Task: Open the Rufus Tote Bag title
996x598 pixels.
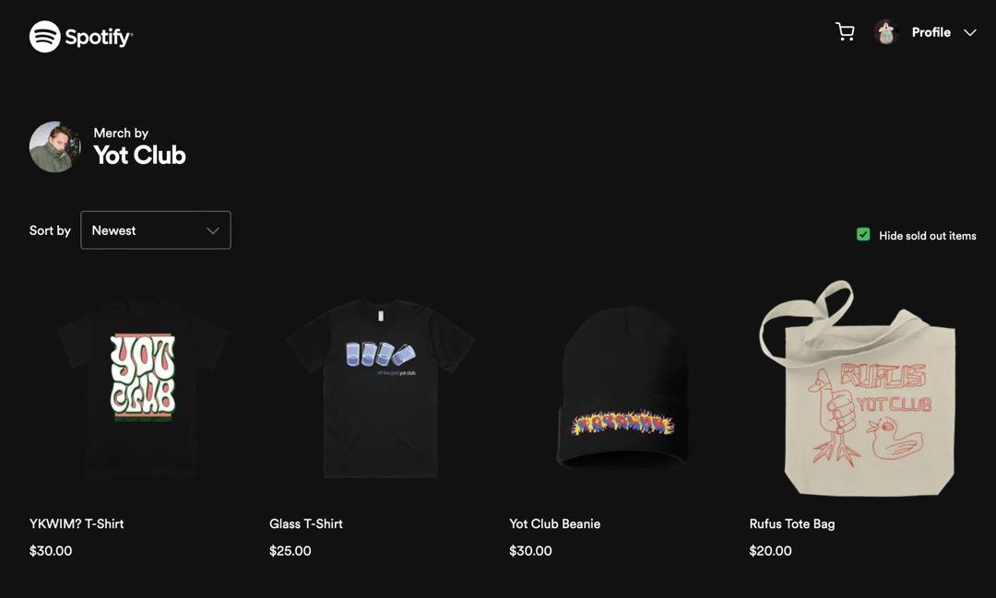Action: pos(792,523)
